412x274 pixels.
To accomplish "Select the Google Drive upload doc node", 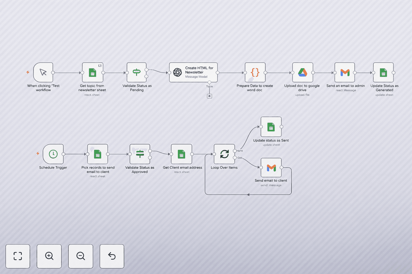I will (302, 72).
